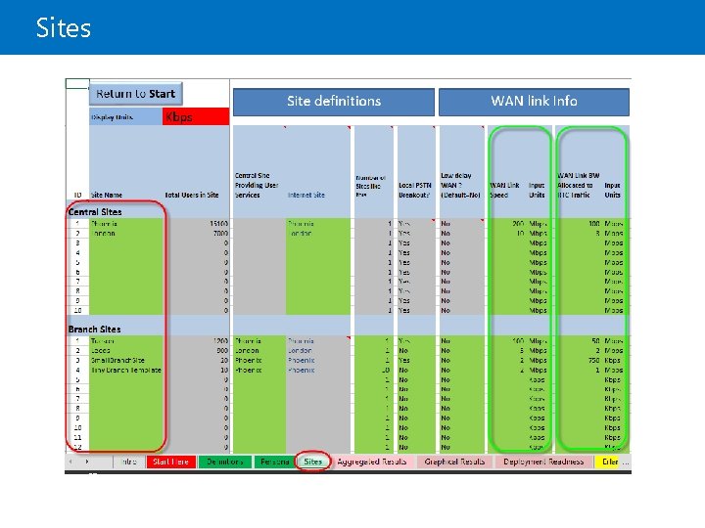Select central site 2 name London
This screenshot has width=705, height=528.
(x=126, y=234)
